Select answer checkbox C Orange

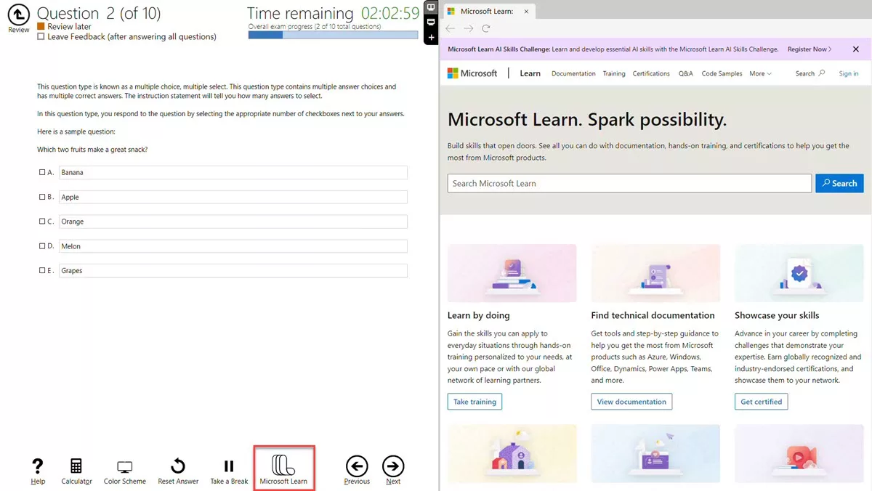(42, 222)
